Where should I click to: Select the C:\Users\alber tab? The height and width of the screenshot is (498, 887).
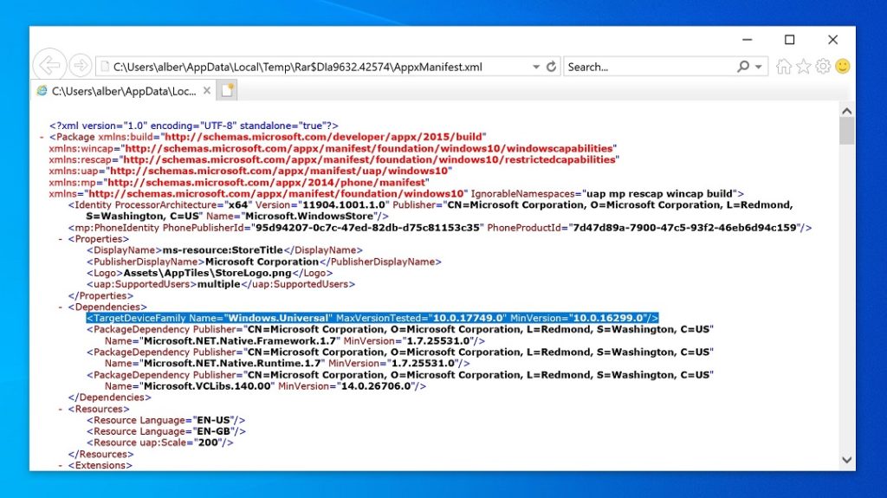(121, 90)
